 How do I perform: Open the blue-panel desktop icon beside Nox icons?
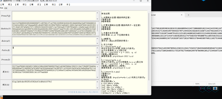[x=215, y=88]
